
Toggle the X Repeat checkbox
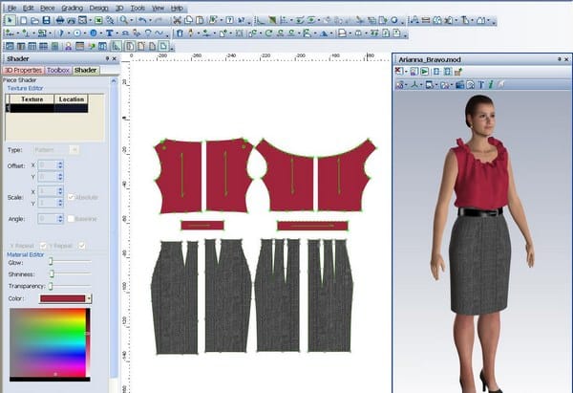(x=43, y=246)
